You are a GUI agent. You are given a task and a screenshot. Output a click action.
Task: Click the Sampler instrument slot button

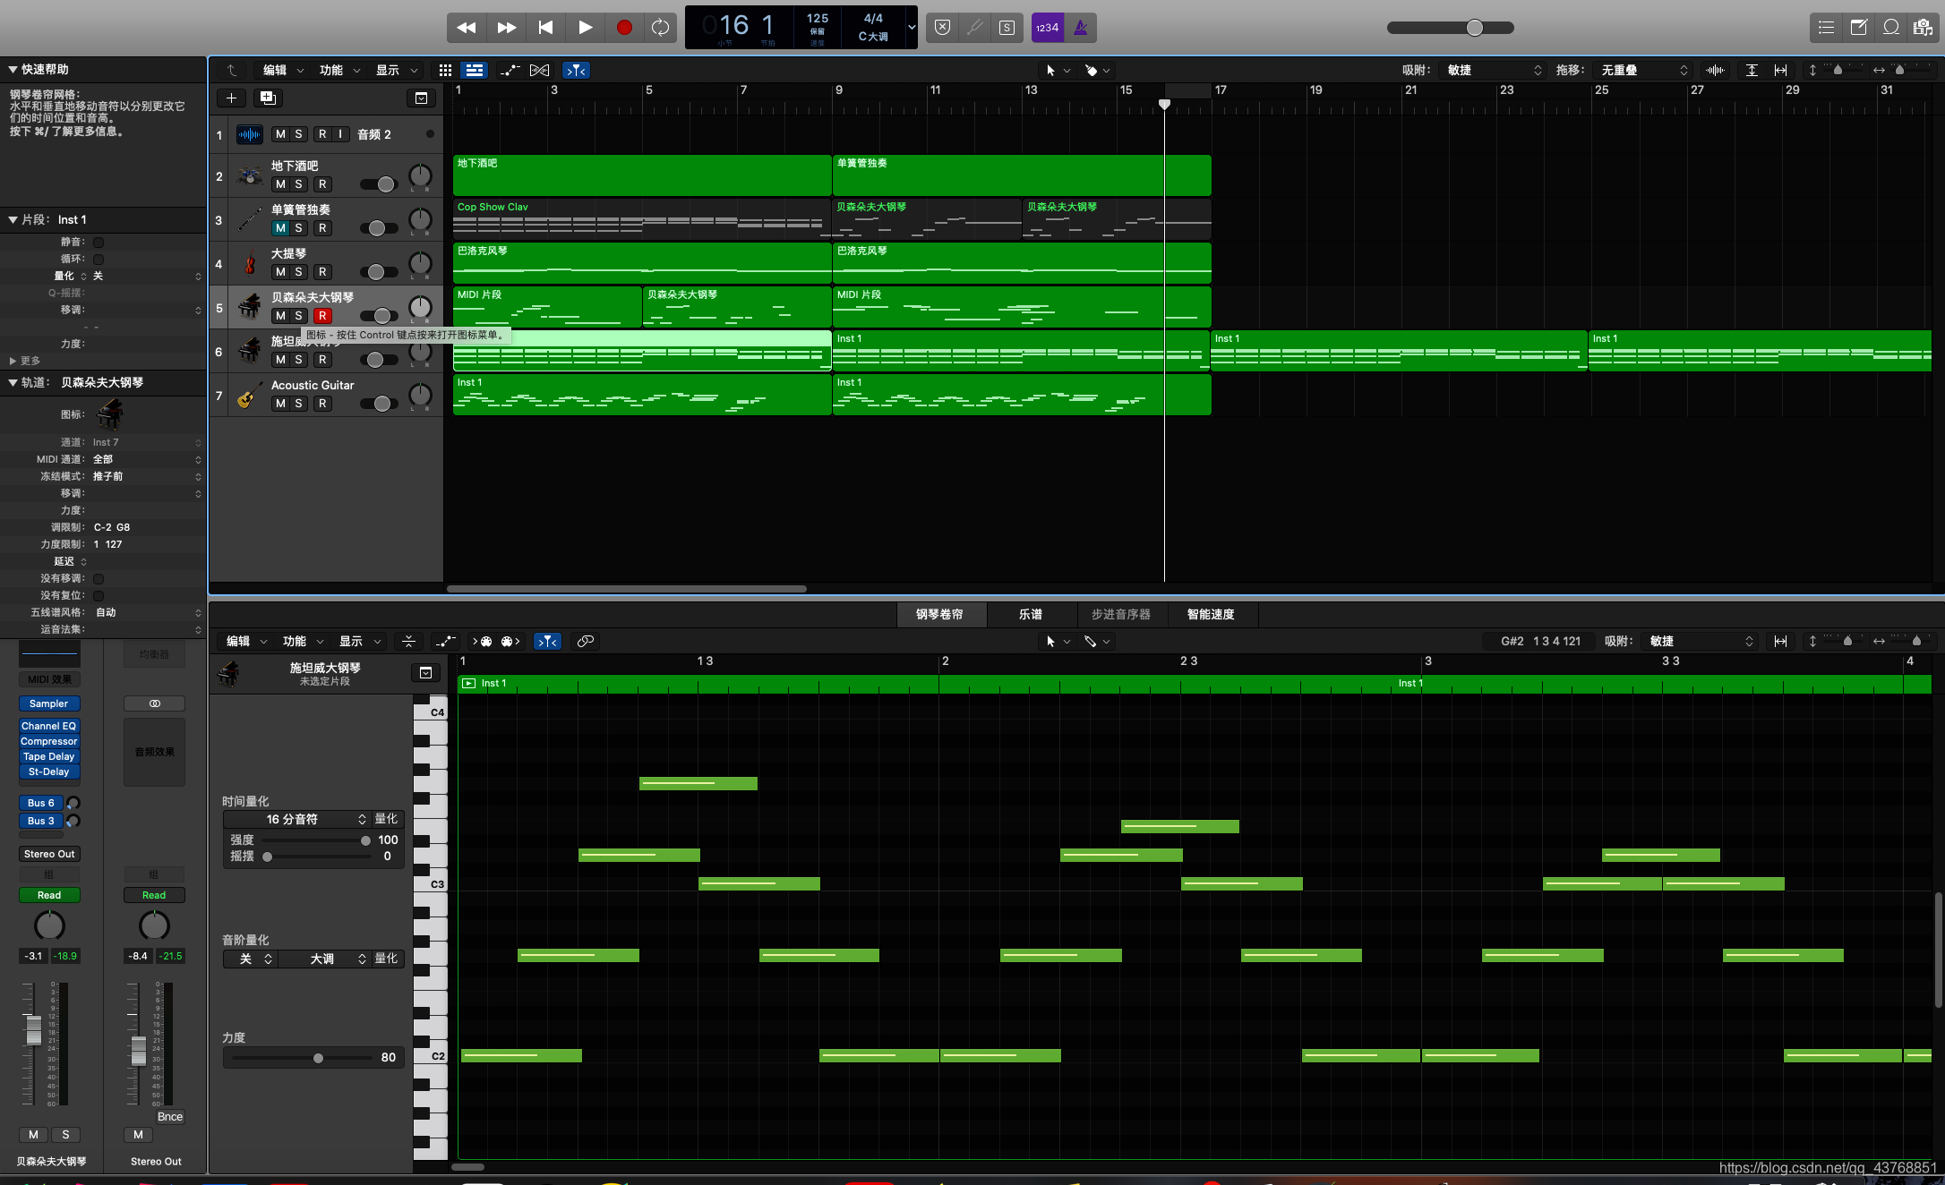(x=49, y=703)
